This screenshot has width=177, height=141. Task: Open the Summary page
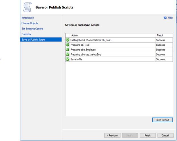(x=26, y=34)
